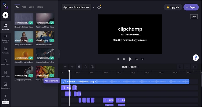The width and height of the screenshot is (202, 107).
Task: Collapse the media panel with side arrow
Action: 59,54
